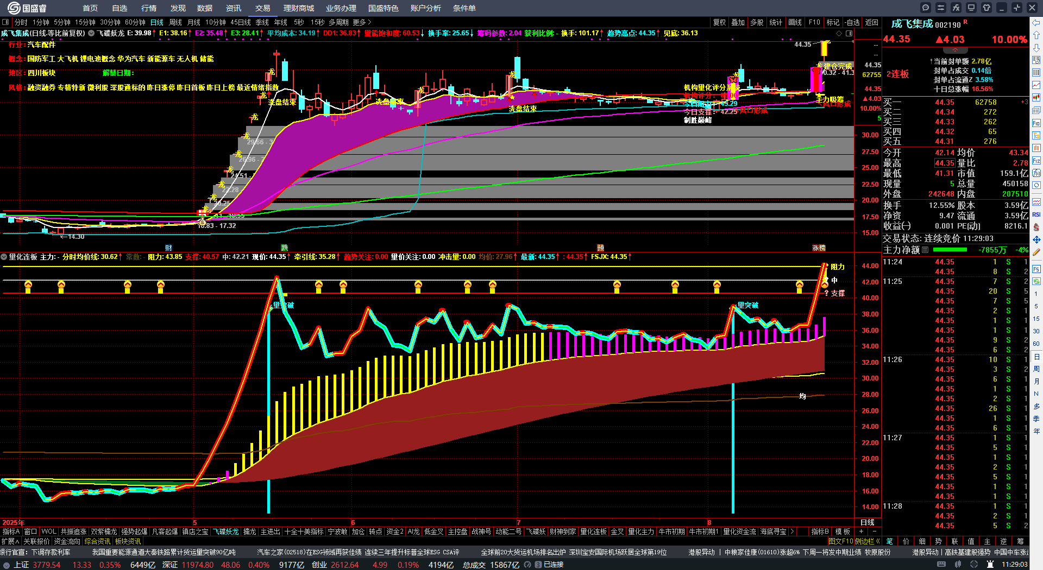Toggle the 量化连板 indicator panel box

[x=4, y=257]
